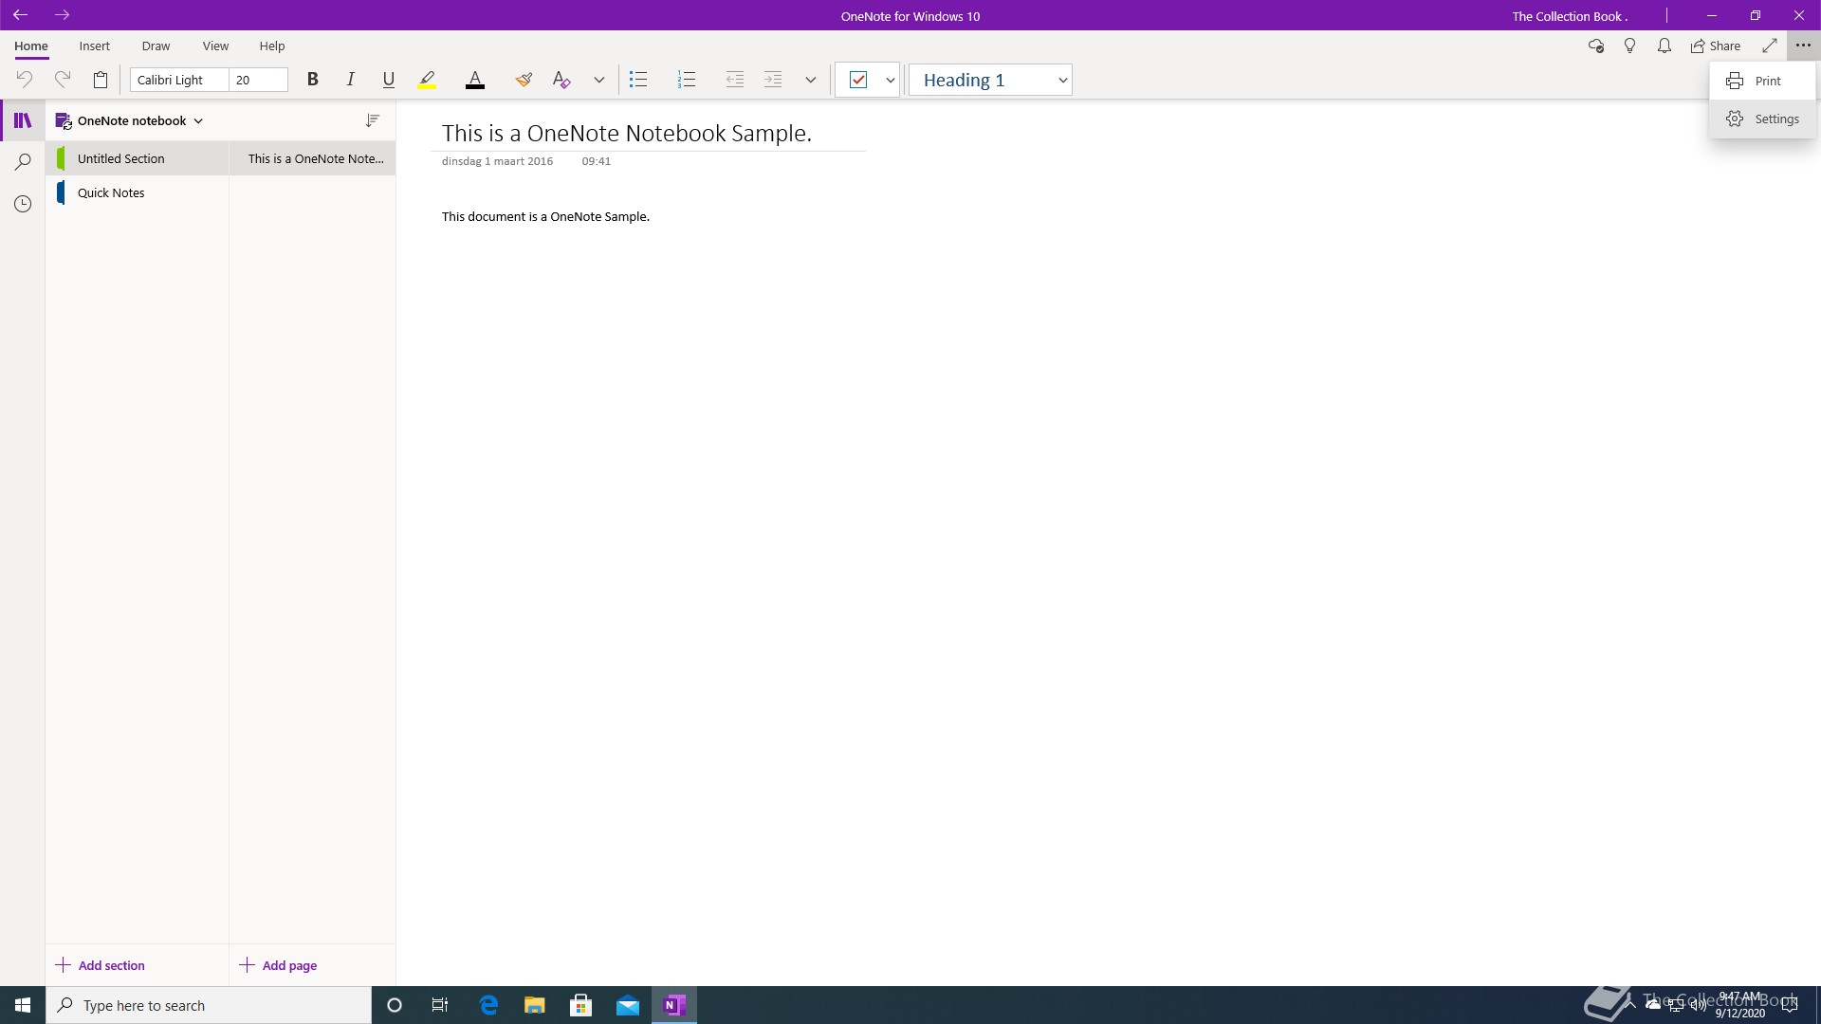The height and width of the screenshot is (1024, 1821).
Task: Open the Windows Start menu
Action: [x=23, y=1005]
